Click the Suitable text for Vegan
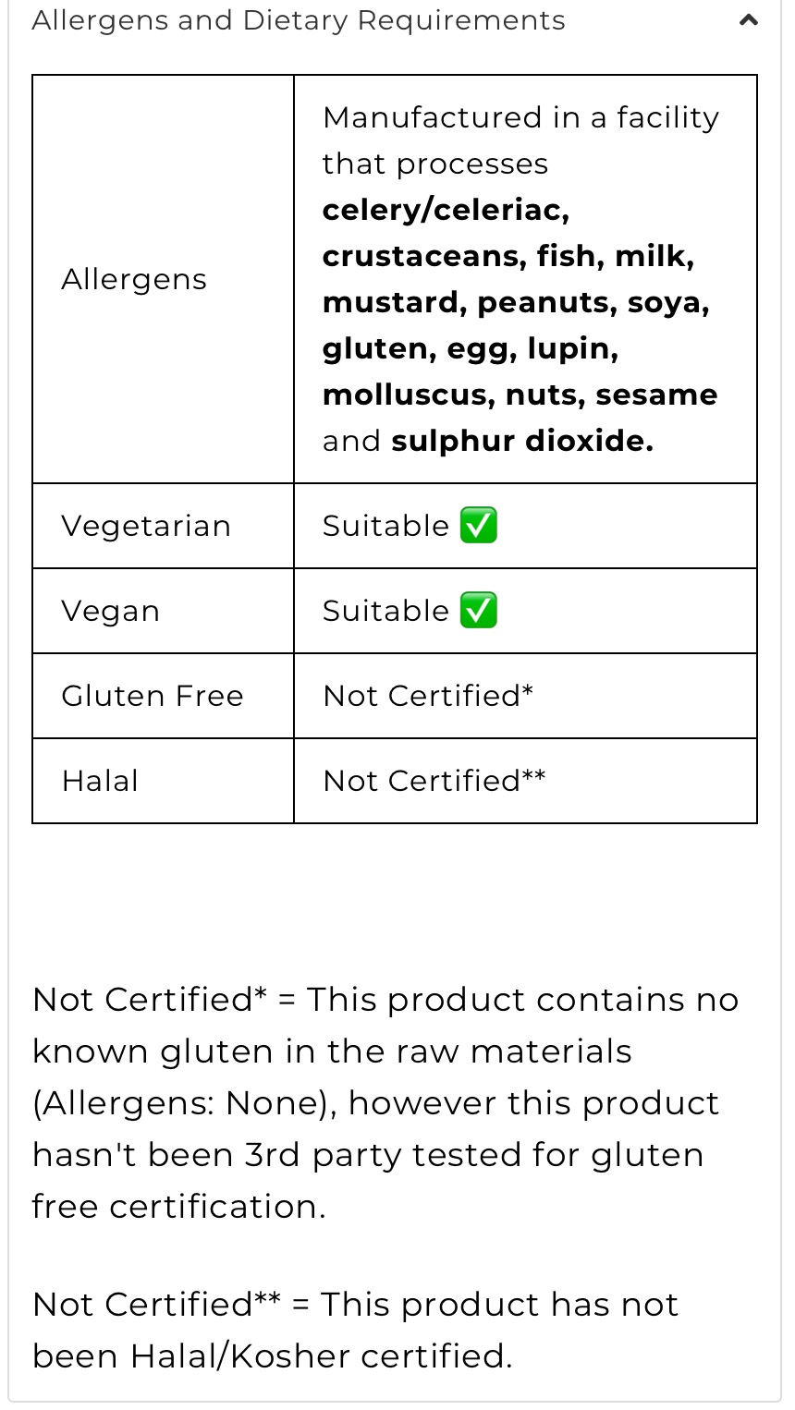795x1410 pixels. click(385, 611)
